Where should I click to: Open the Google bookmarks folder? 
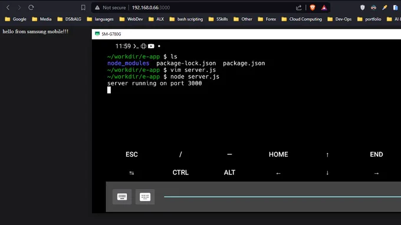(15, 19)
